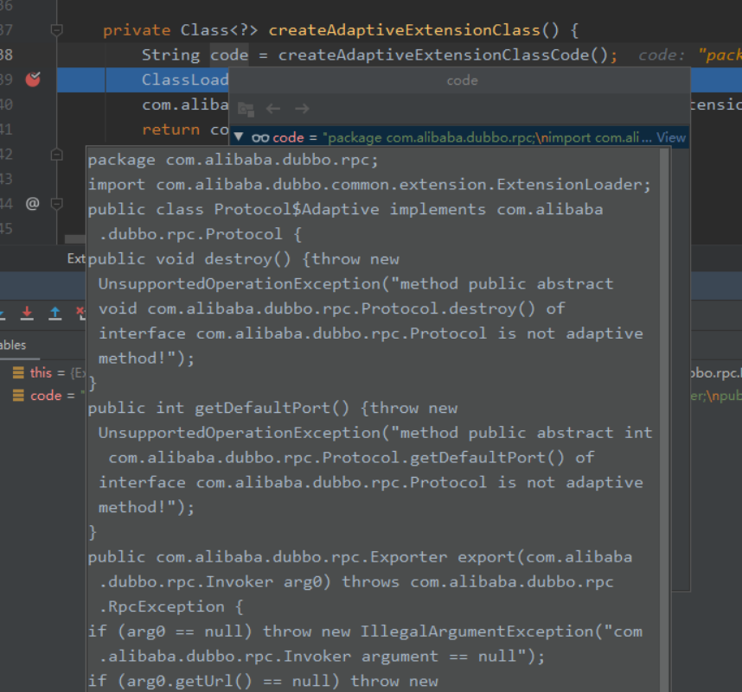The image size is (742, 692).
Task: Click the Drop Frame red X icon
Action: pos(81,313)
